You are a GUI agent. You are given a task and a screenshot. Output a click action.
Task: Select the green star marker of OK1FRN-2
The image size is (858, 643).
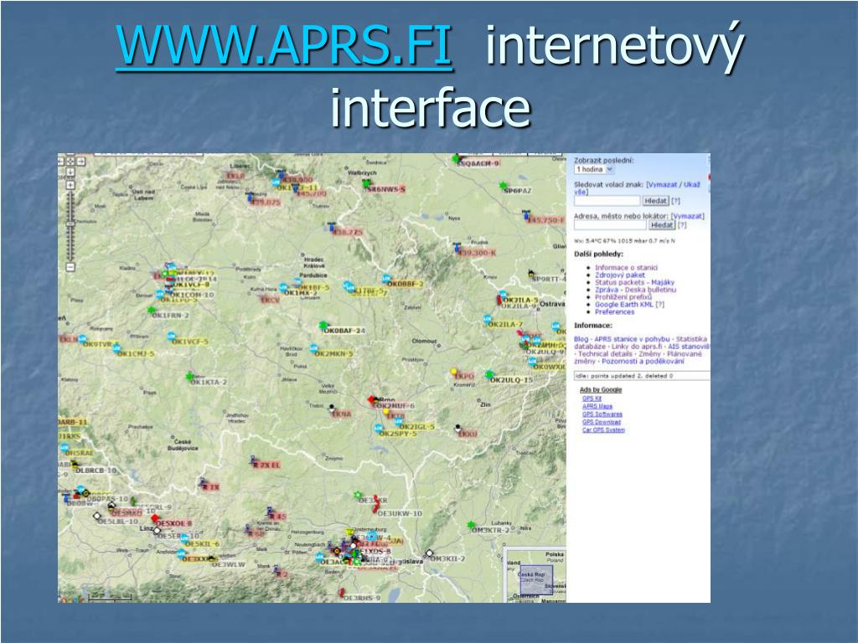coord(152,310)
